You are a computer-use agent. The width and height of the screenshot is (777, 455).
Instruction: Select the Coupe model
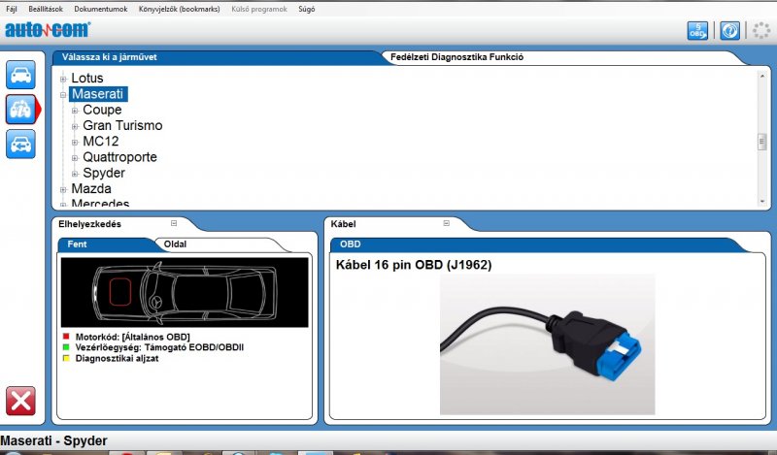click(x=102, y=110)
